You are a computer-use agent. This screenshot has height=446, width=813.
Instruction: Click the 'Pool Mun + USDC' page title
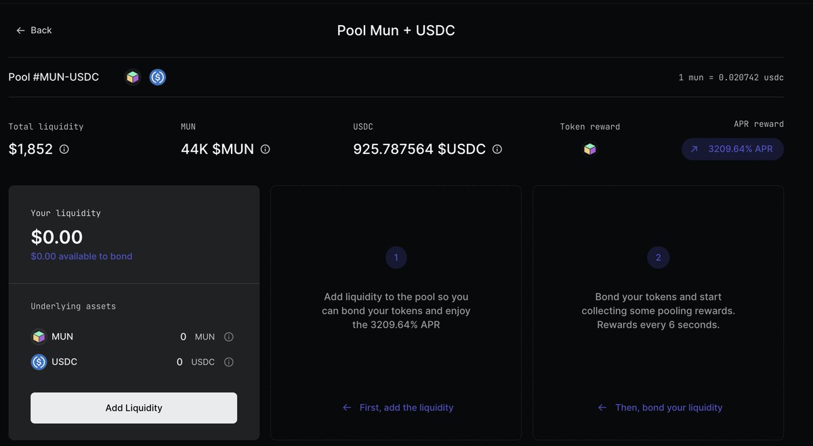[x=396, y=31]
